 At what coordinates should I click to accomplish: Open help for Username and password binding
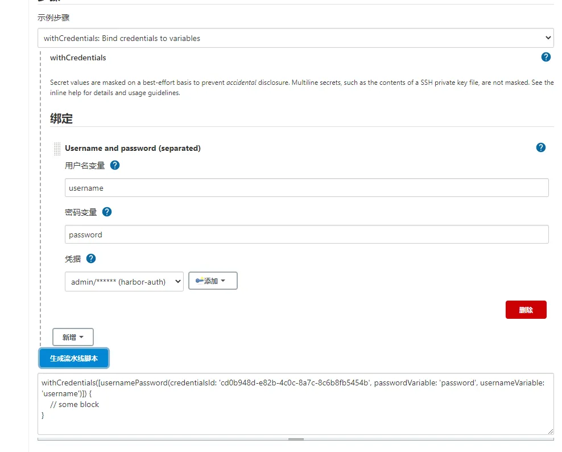(x=541, y=147)
